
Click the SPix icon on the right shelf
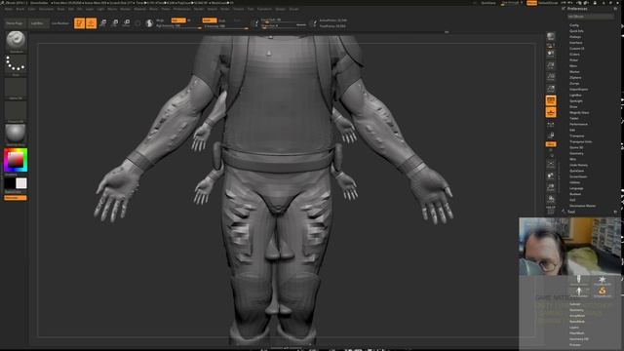pos(551,46)
